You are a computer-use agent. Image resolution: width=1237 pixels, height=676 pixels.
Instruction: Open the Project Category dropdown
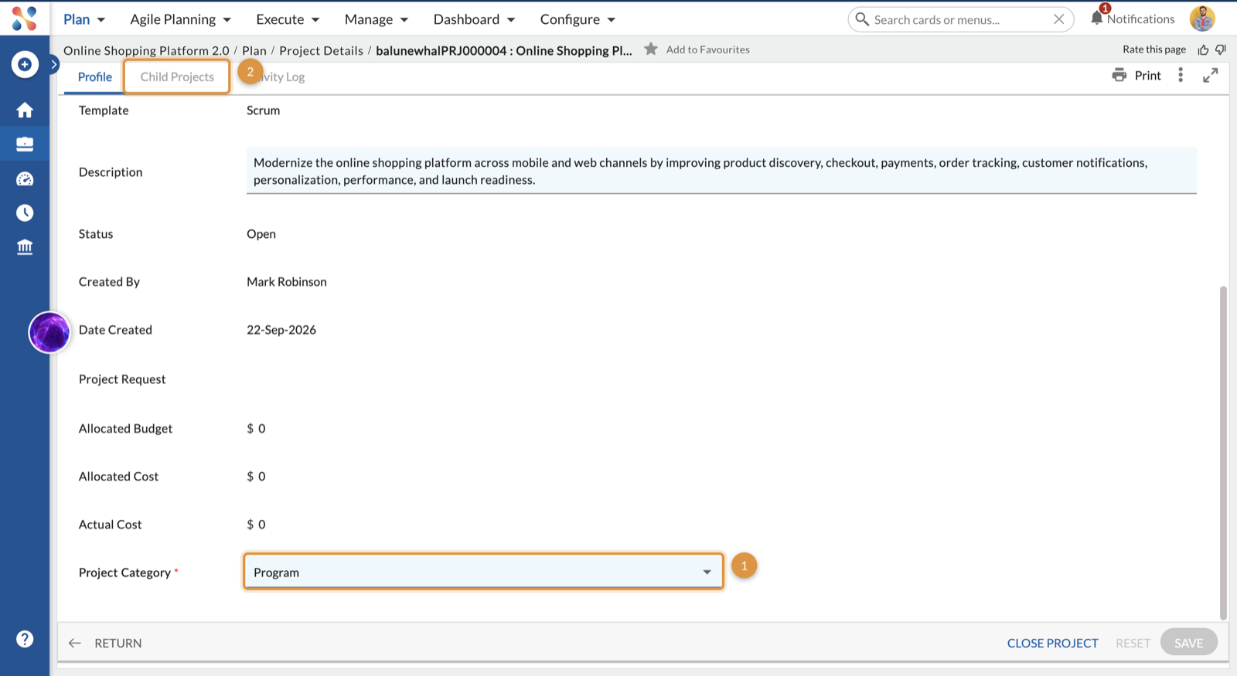coord(483,572)
